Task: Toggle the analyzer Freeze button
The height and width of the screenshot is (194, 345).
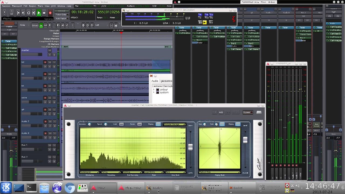Action: click(x=139, y=124)
